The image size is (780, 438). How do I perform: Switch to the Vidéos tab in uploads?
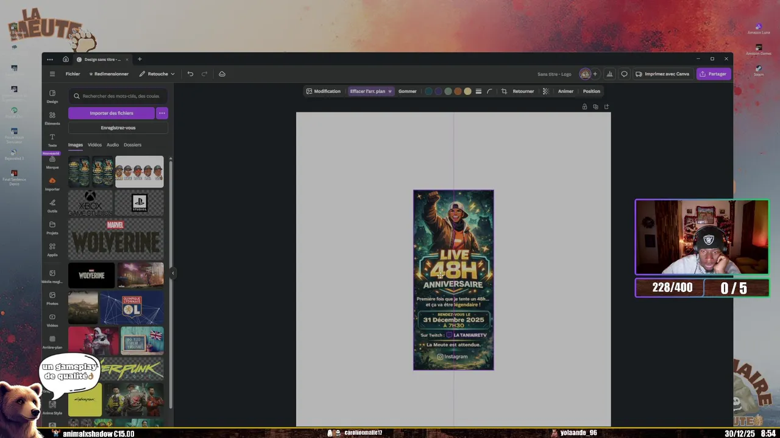point(94,145)
